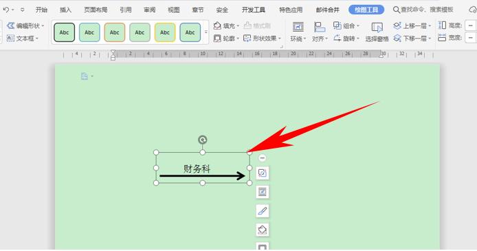Open the 编辑形状 dropdown
Viewport: 477px width, 251px height.
(25, 25)
